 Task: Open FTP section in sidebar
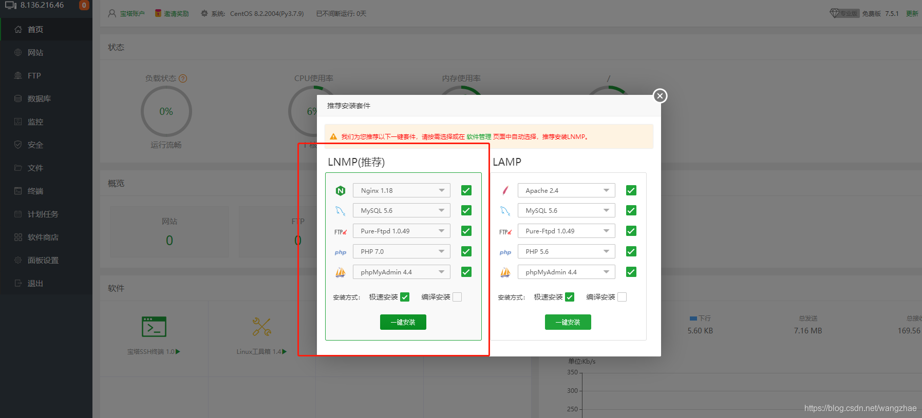46,75
